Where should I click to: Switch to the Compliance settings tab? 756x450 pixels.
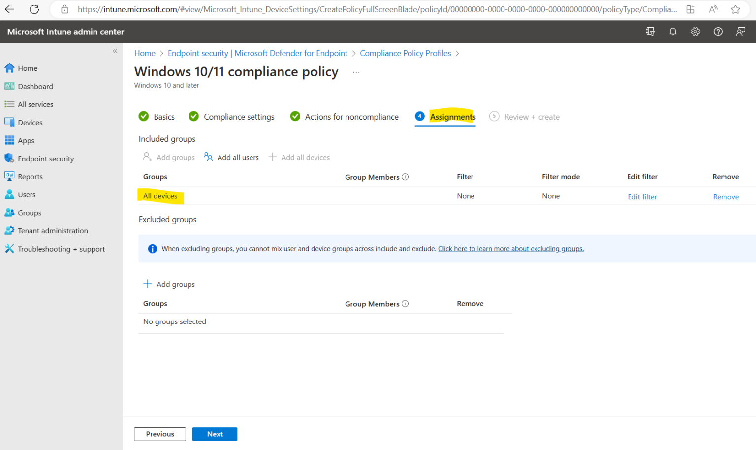coord(239,117)
